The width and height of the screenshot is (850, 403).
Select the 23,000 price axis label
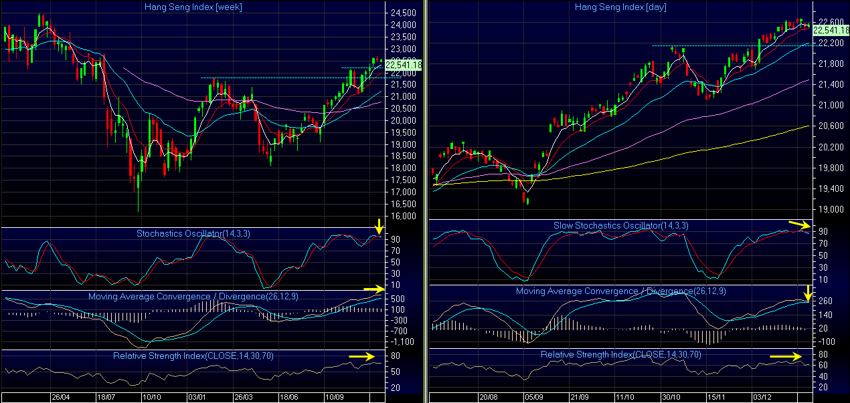pyautogui.click(x=405, y=49)
